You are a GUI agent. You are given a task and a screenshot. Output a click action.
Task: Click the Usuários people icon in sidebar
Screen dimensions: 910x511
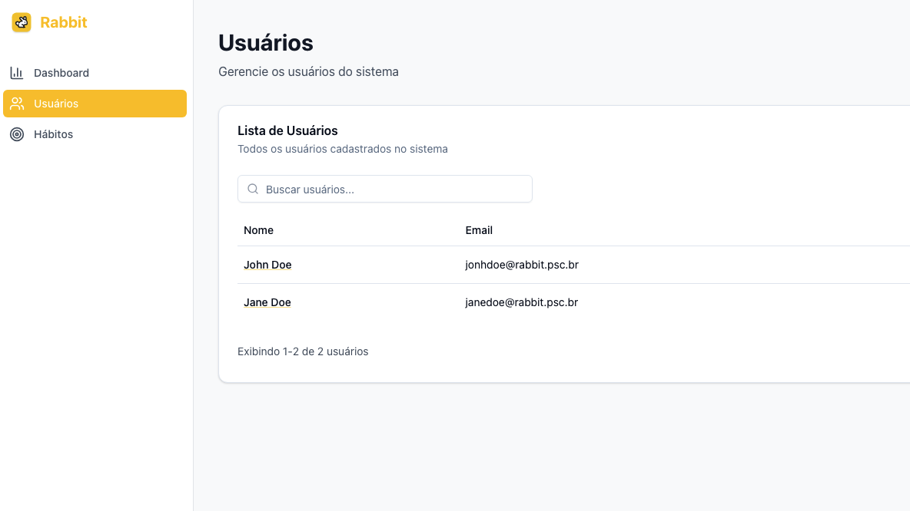coord(17,104)
